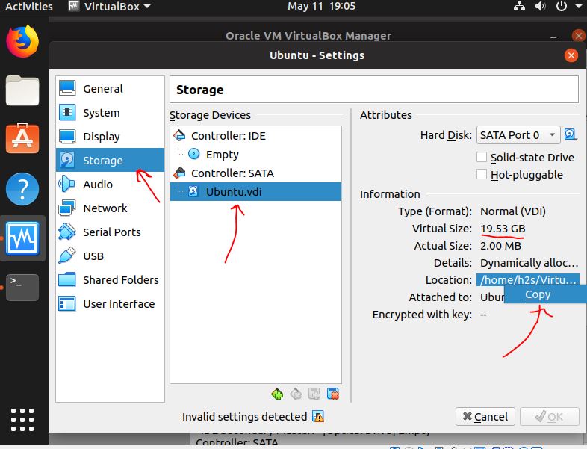Show Applications grid in the dock
Screen dimensions: 587x449
pyautogui.click(x=22, y=420)
